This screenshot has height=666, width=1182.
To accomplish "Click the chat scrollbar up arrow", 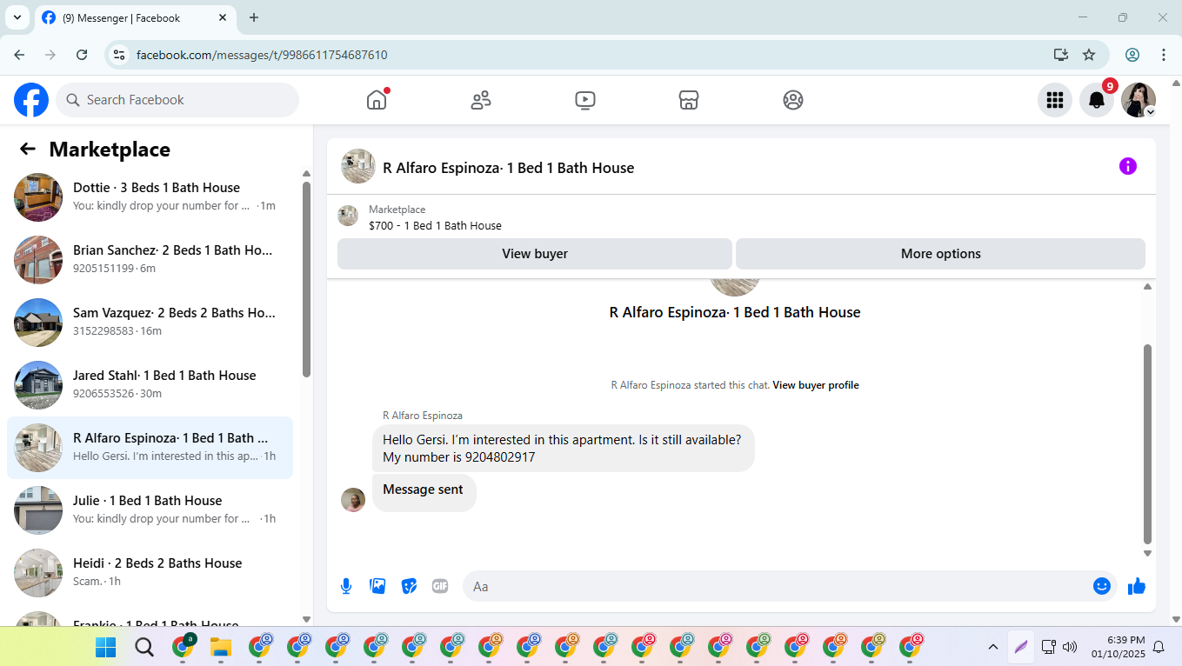I will tap(1147, 286).
